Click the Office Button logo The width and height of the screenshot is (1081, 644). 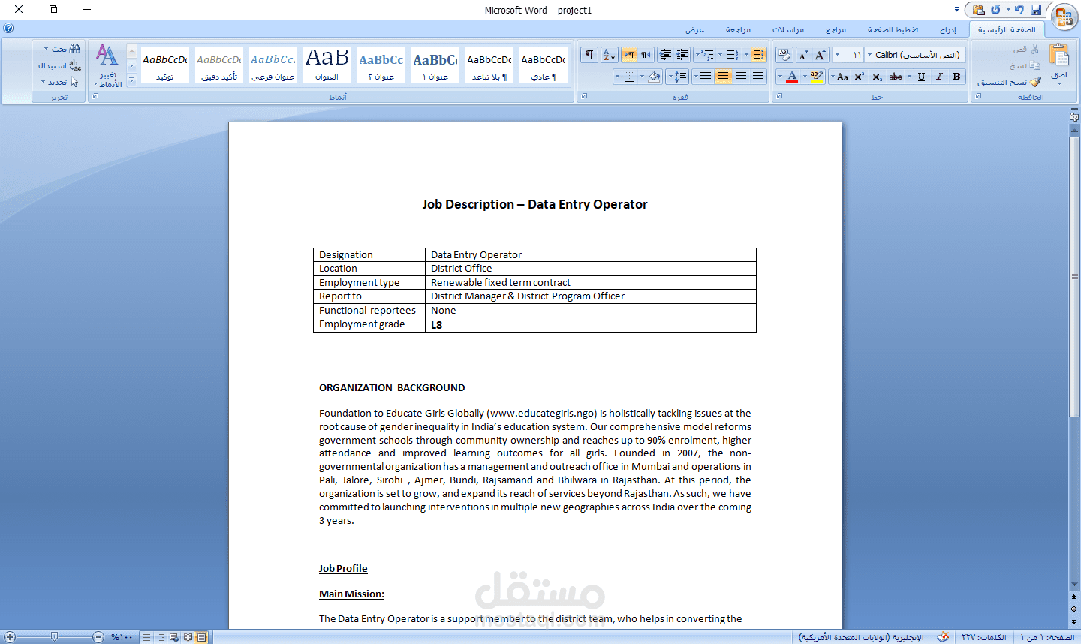tap(1064, 17)
